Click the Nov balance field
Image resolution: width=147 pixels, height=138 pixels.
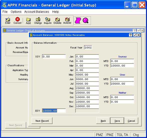tap(87, 102)
